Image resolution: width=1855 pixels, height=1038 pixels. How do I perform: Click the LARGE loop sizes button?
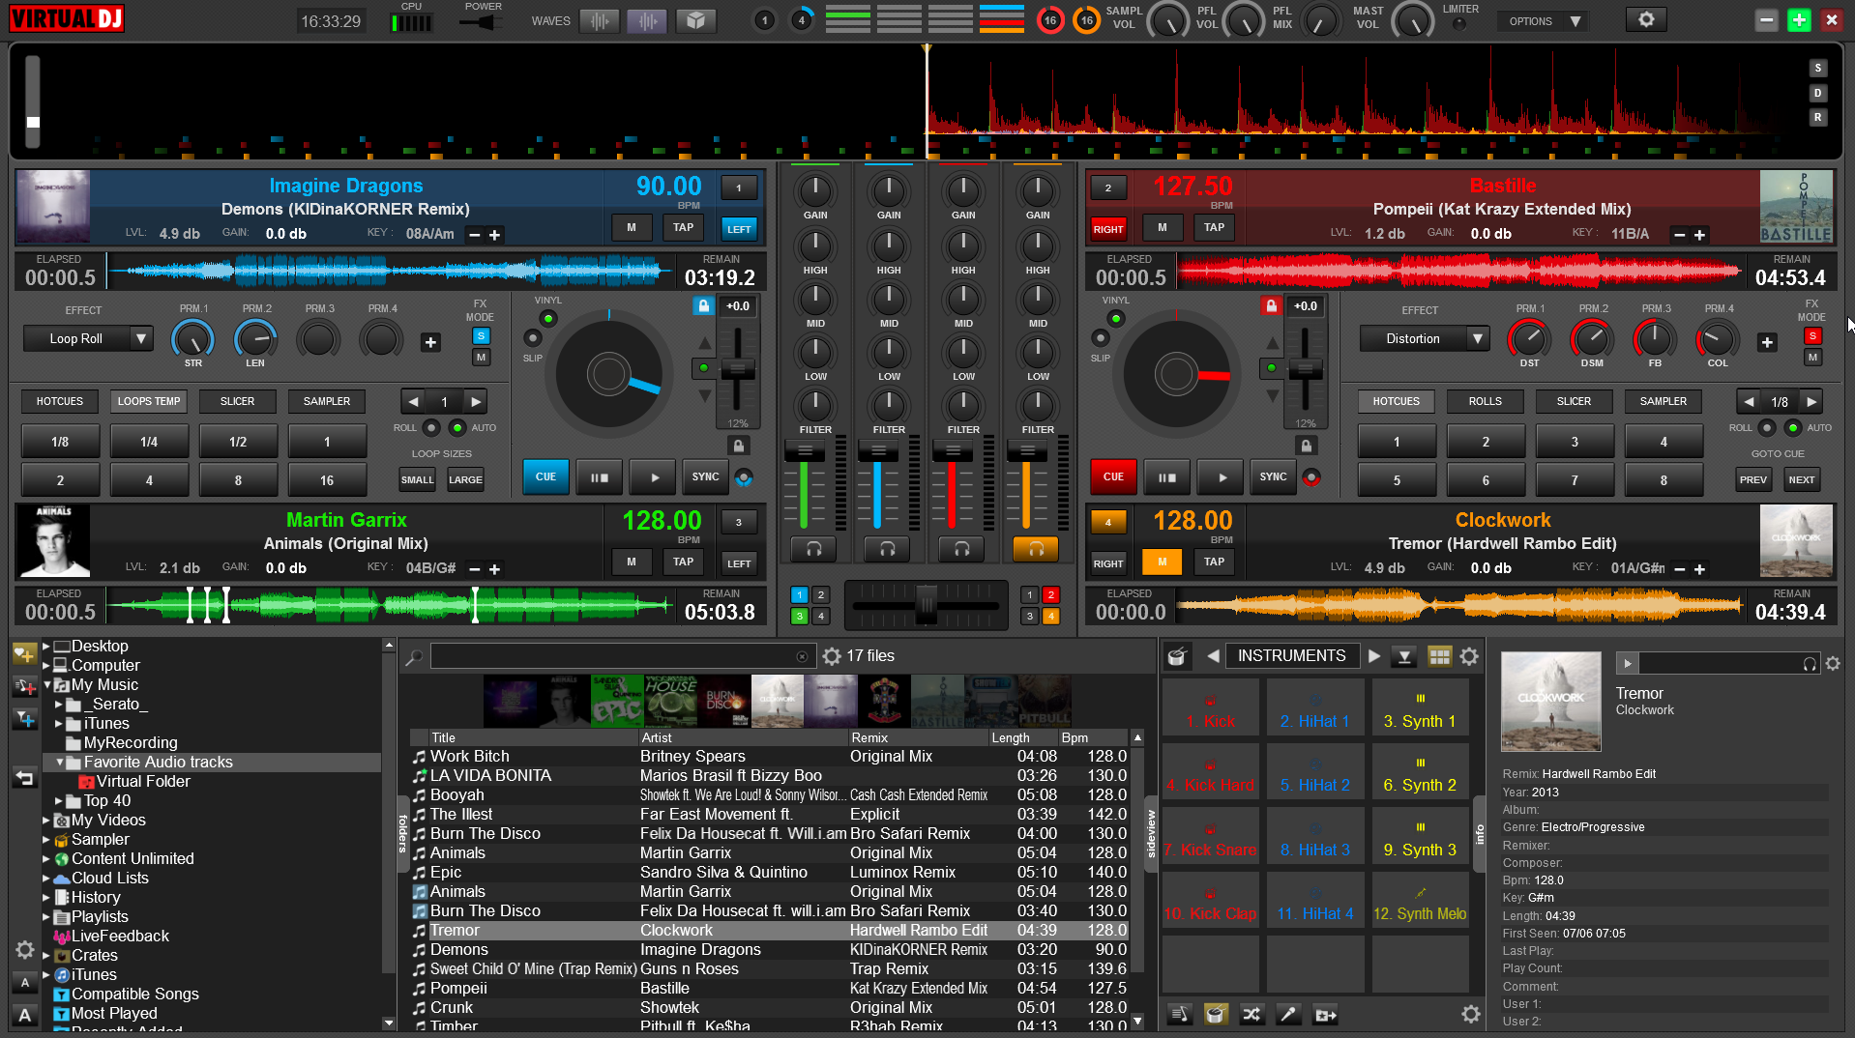click(465, 479)
